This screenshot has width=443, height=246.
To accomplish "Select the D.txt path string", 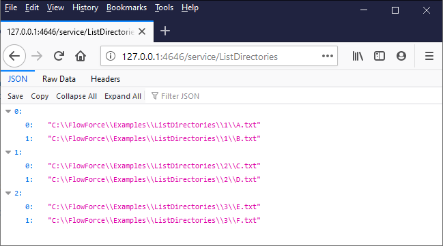I will coord(154,180).
